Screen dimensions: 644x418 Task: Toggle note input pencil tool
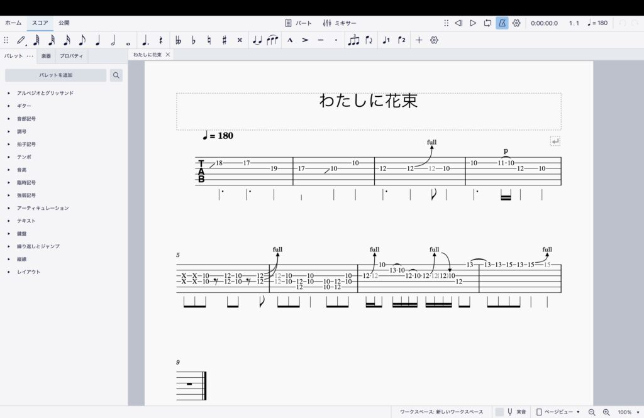(21, 40)
